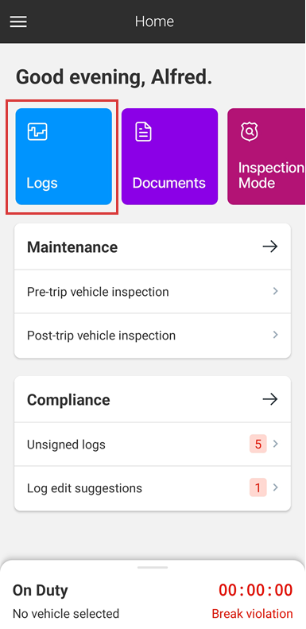This screenshot has width=306, height=629.
Task: Tap the Logs graph icon
Action: tap(37, 131)
